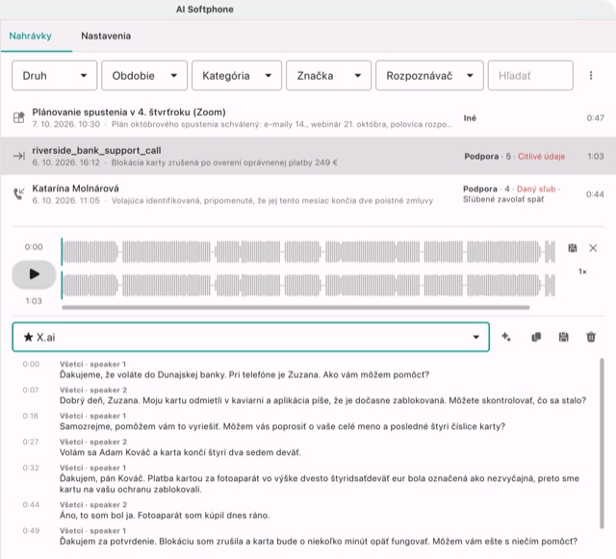
Task: Open the Katarína Molnárová recording
Action: pos(308,194)
